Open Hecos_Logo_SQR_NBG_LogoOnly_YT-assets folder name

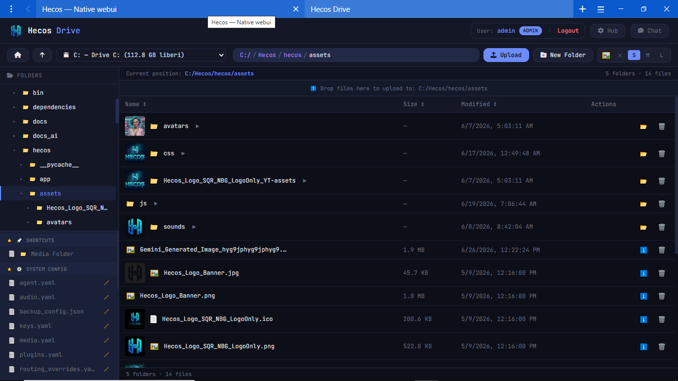pos(229,181)
